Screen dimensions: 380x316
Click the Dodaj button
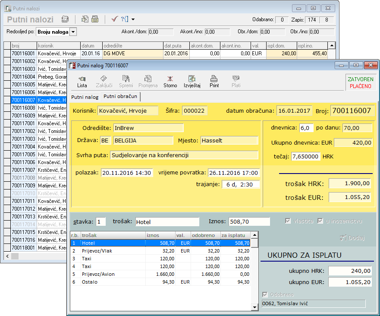coord(352,238)
